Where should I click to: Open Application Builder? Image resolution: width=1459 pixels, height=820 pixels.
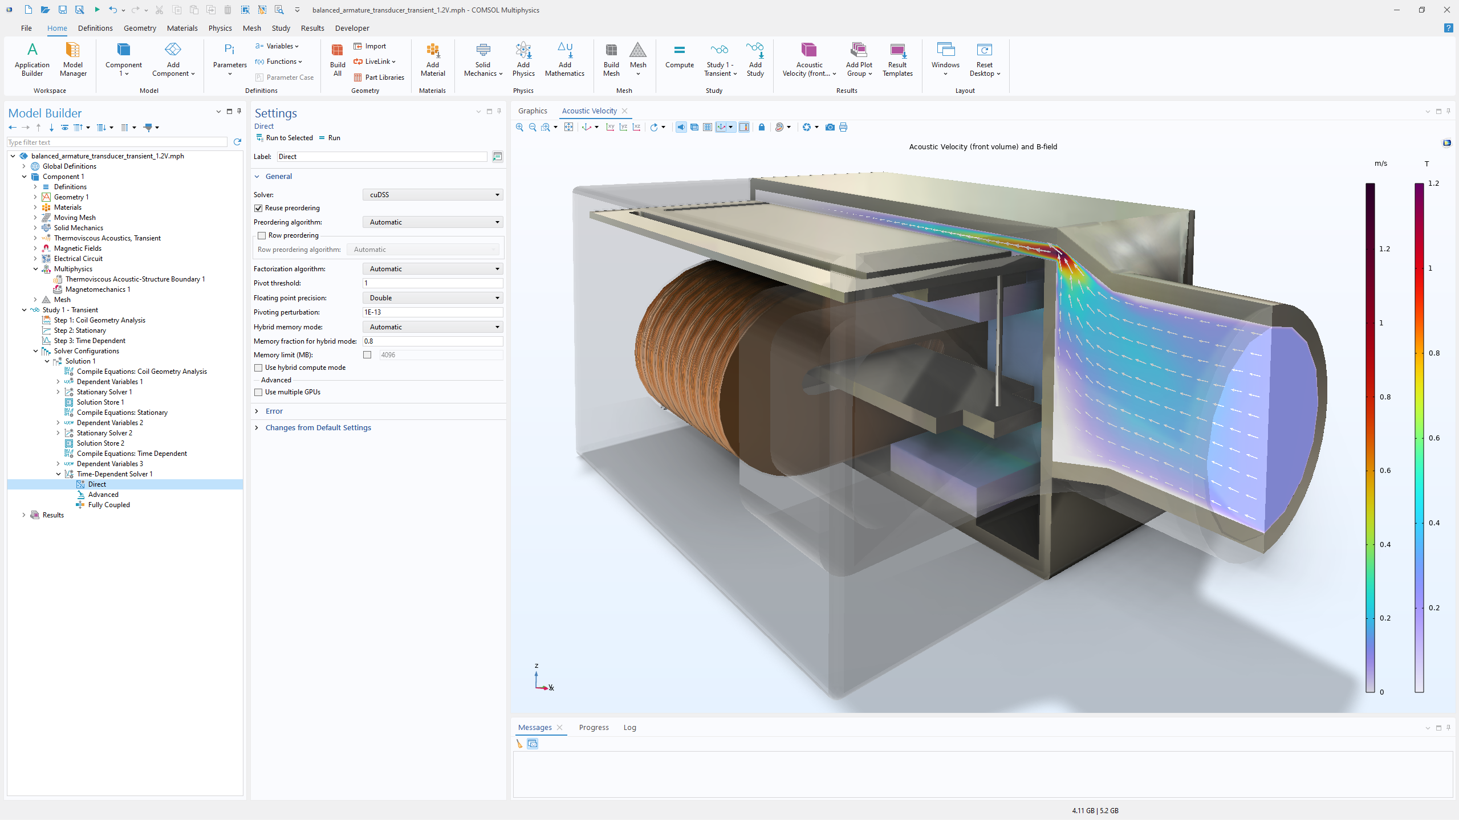[32, 59]
